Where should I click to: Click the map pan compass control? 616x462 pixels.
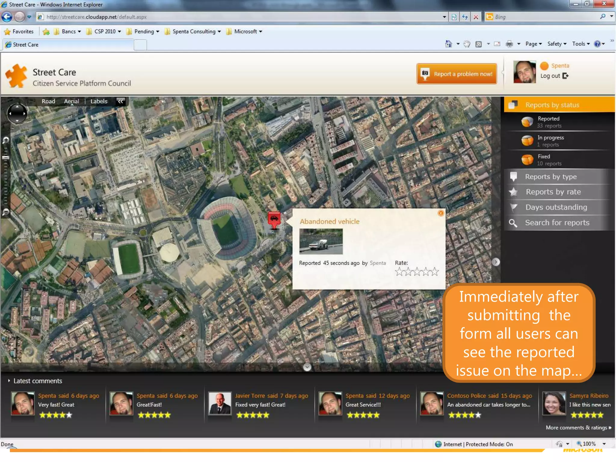pos(17,114)
